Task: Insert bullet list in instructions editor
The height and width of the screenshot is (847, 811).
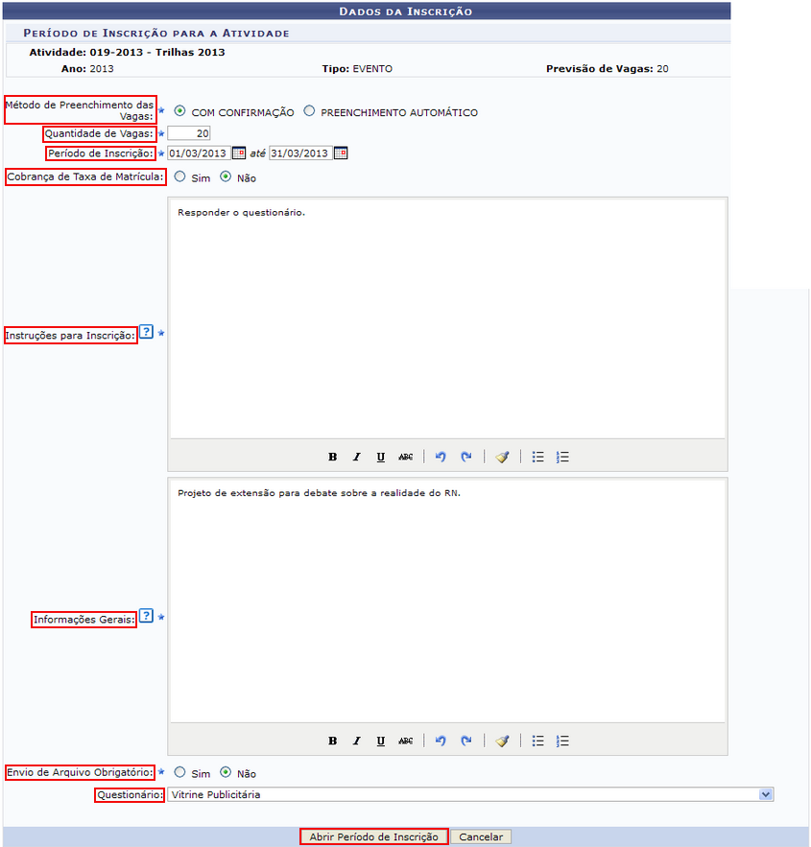Action: click(x=538, y=457)
